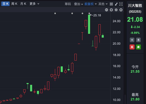Open the 叠加 overlay dropdown
The width and height of the screenshot is (146, 104).
pyautogui.click(x=78, y=4)
